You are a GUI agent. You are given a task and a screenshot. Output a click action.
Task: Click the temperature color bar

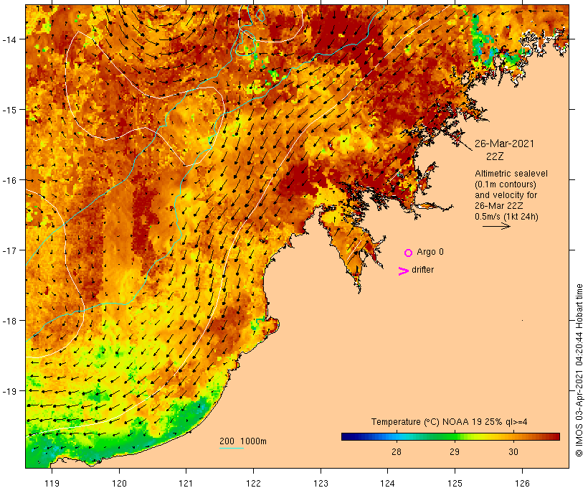coord(450,436)
